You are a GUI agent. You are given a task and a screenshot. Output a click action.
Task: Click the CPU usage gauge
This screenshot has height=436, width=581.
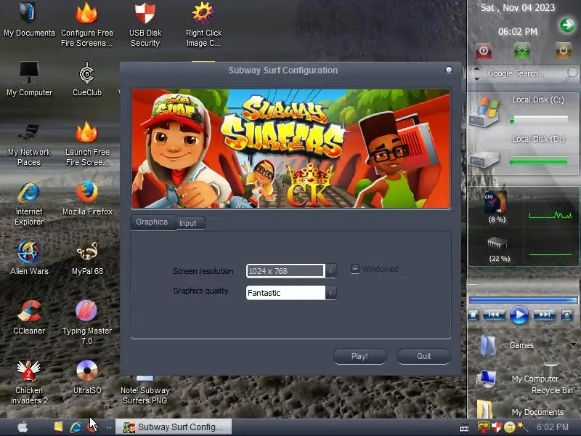click(x=497, y=202)
